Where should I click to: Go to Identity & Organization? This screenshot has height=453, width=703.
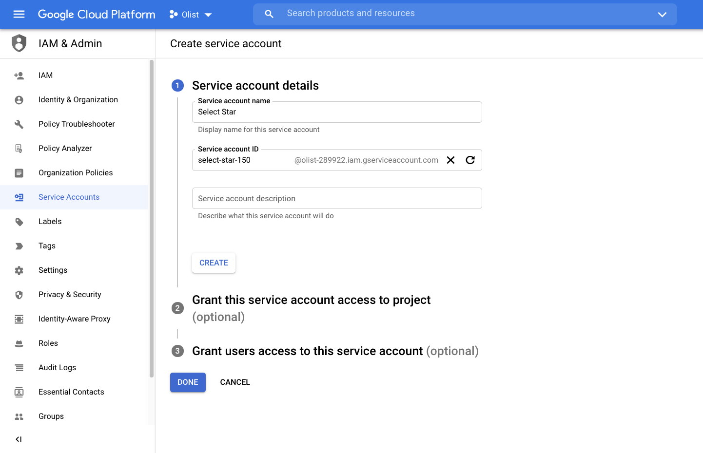[74, 100]
